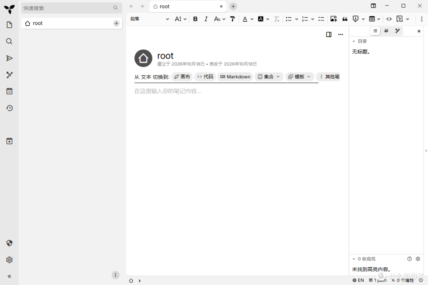Open the note map from left sidebar
This screenshot has width=428, height=285.
coord(9,75)
